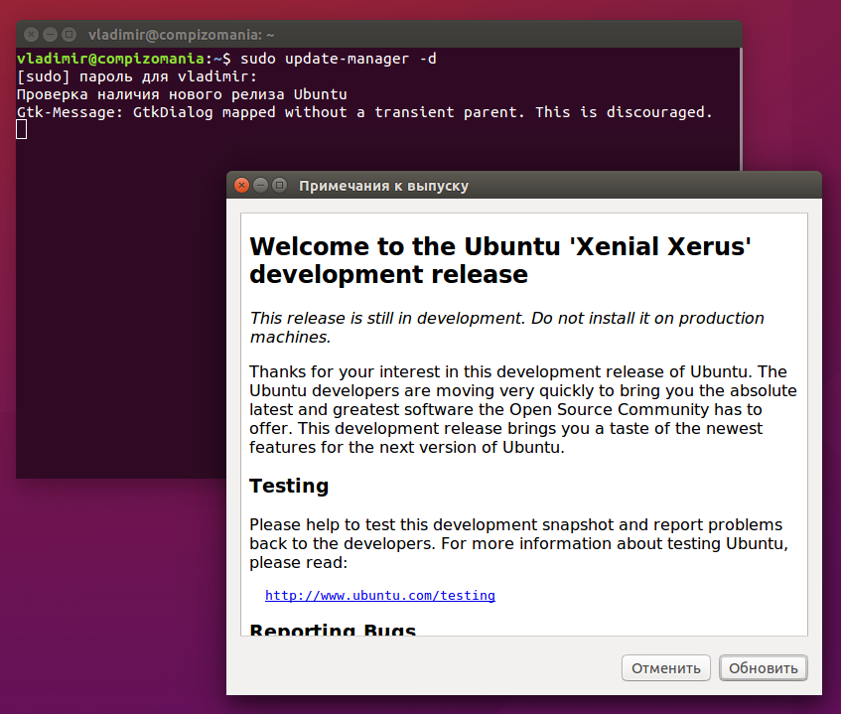Click the Gtk-Message line in terminal

(x=364, y=112)
